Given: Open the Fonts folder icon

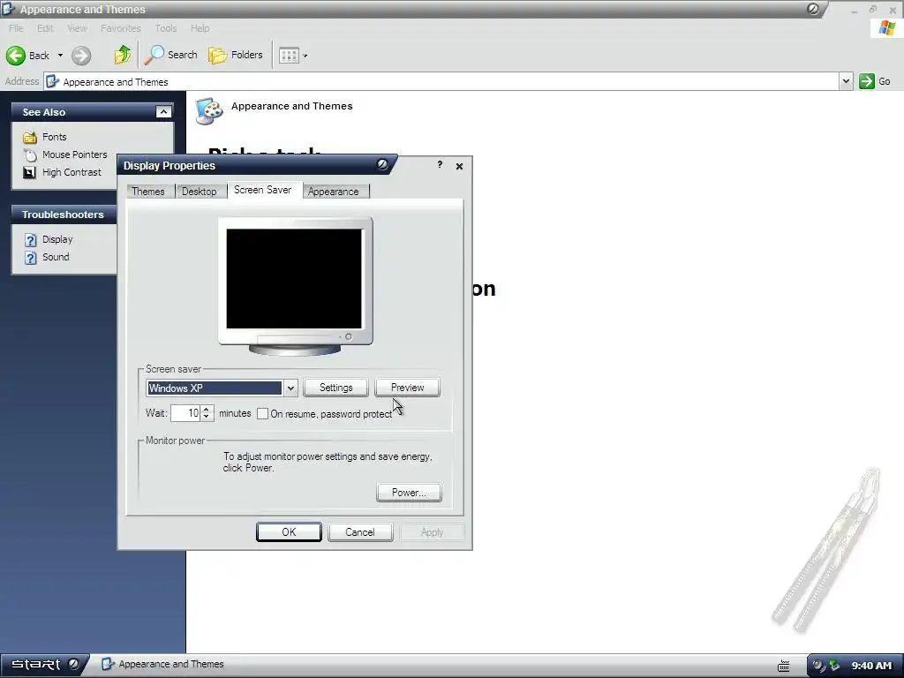Looking at the screenshot, I should (29, 137).
